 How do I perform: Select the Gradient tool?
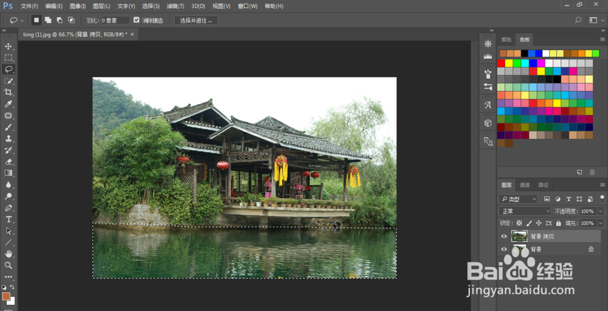click(x=8, y=173)
